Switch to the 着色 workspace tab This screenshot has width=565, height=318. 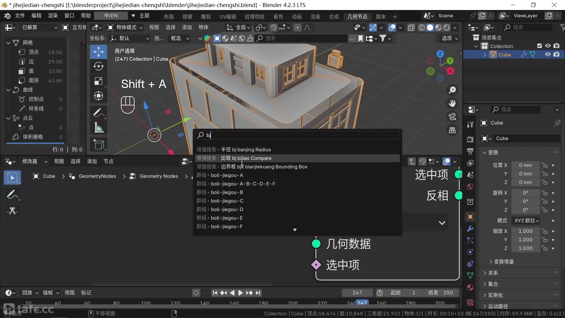278,16
